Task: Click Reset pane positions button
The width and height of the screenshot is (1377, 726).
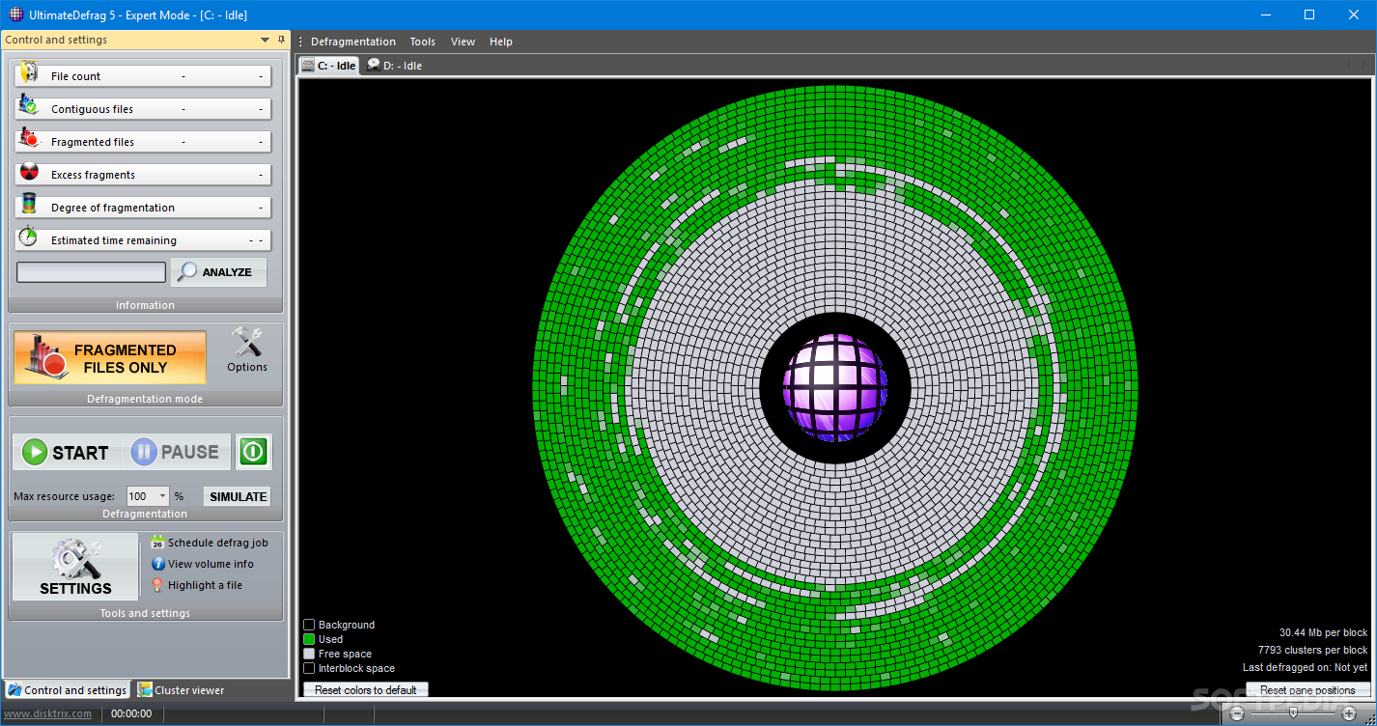Action: point(1307,690)
